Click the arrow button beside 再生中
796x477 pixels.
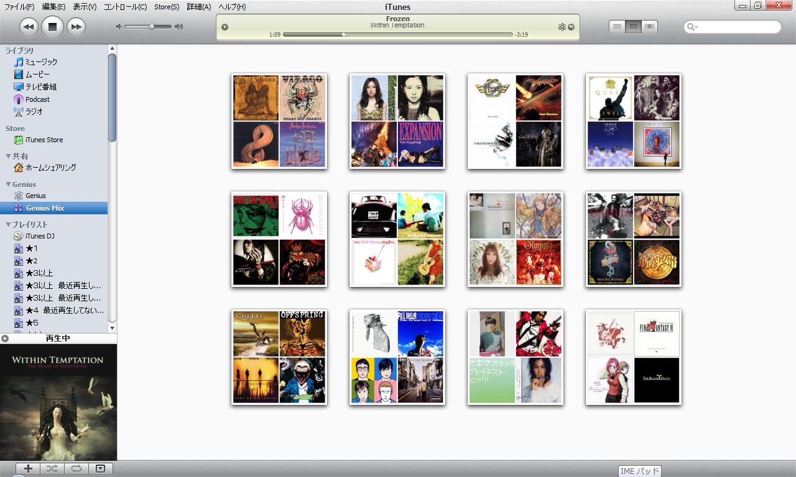[x=5, y=338]
